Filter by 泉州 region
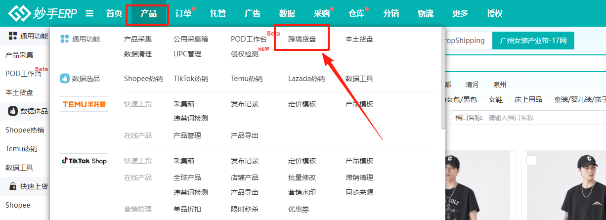Image resolution: width=606 pixels, height=220 pixels. [500, 85]
